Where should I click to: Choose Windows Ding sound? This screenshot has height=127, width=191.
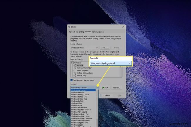click(x=83, y=103)
